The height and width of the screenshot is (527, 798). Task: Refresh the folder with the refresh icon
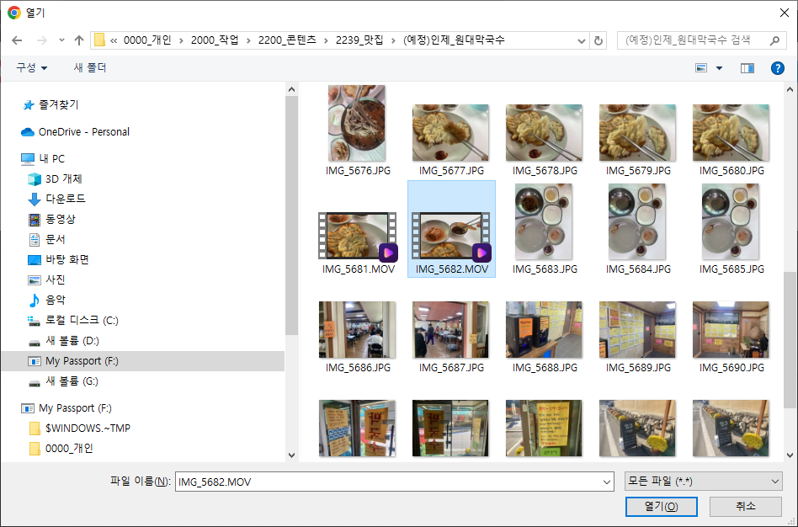(x=597, y=40)
